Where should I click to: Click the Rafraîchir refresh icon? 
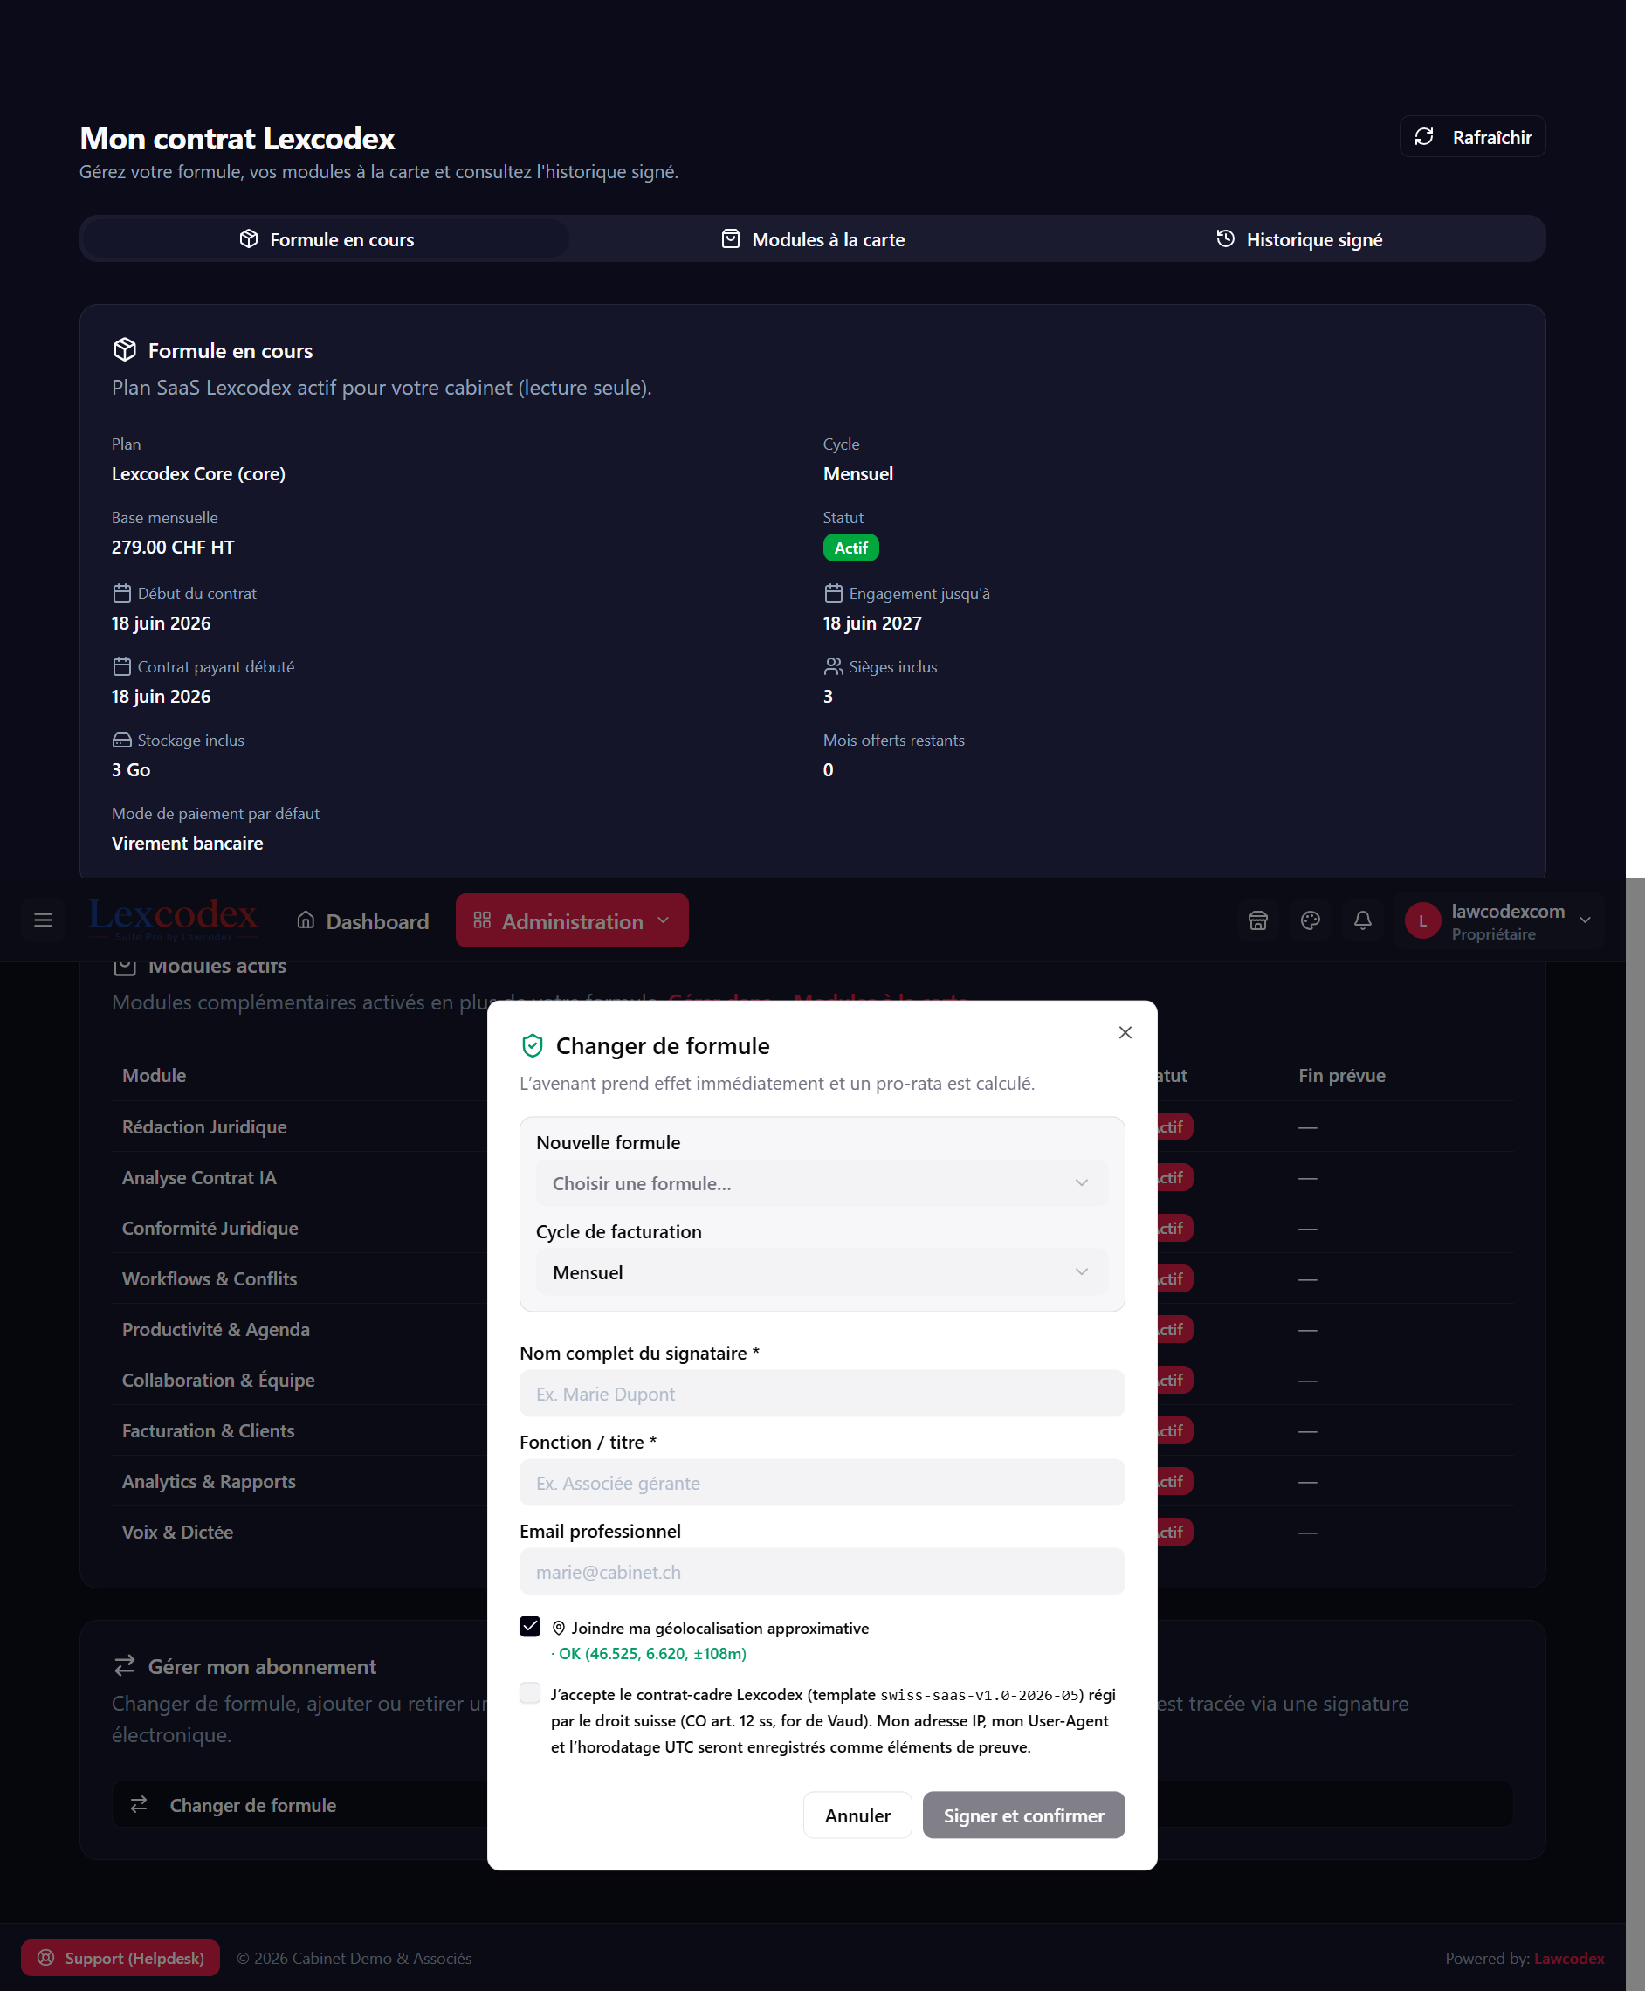[1423, 136]
